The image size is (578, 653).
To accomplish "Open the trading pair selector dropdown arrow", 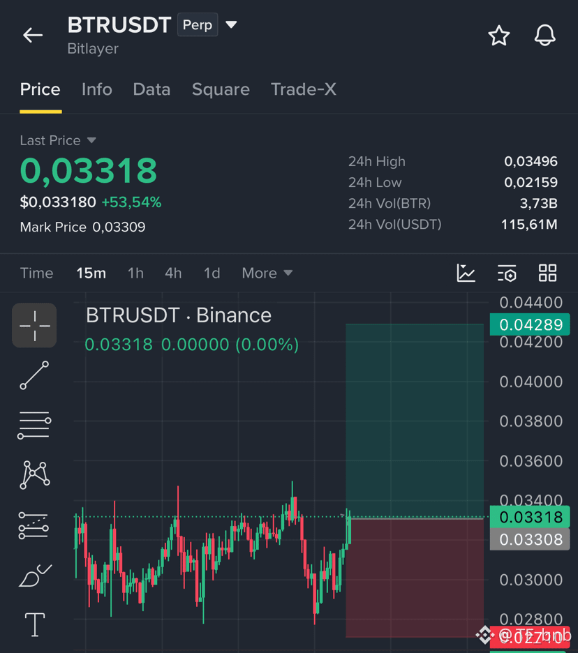I will click(231, 24).
